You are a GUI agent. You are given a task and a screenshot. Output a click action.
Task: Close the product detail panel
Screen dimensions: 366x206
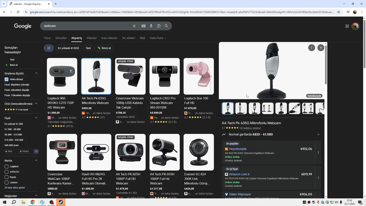(x=321, y=48)
